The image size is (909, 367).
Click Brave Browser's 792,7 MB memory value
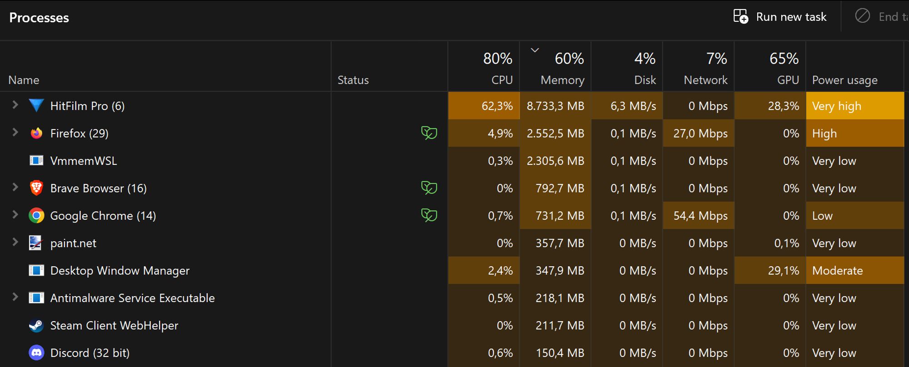(x=559, y=188)
